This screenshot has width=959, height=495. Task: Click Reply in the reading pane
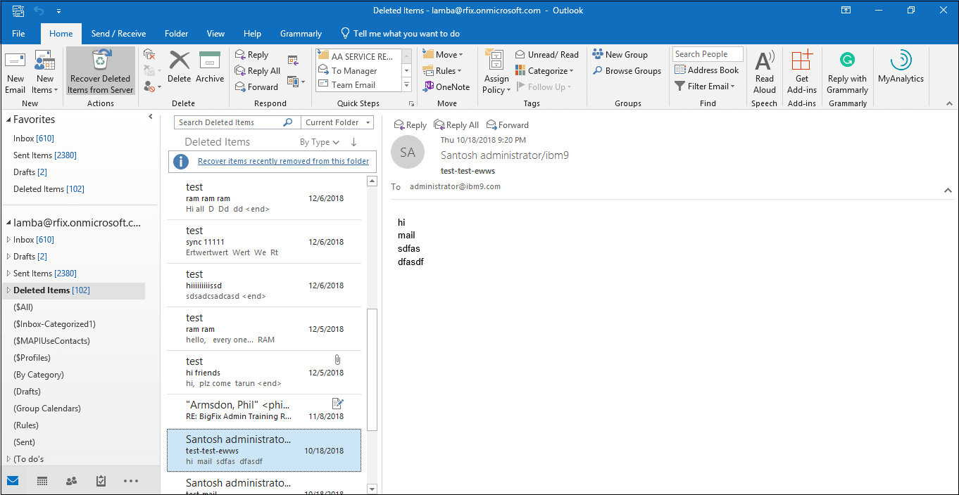tap(410, 125)
